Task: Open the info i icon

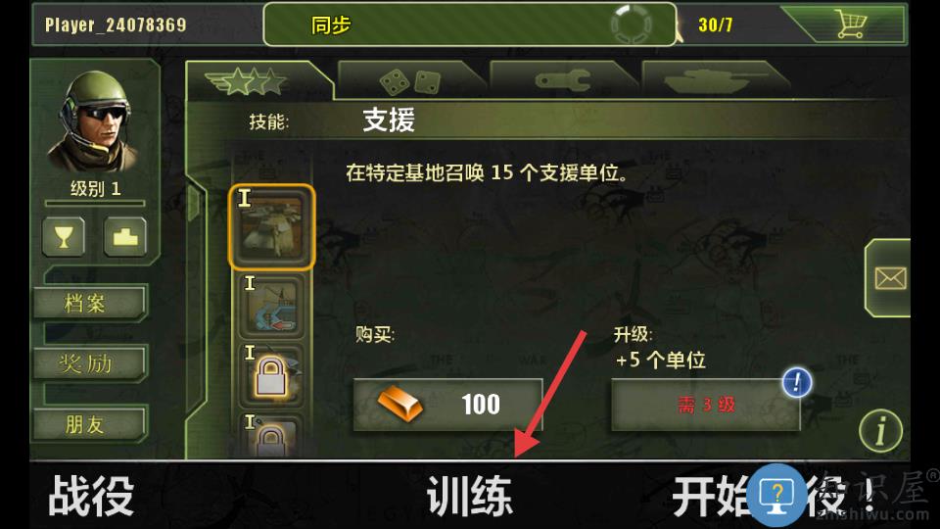Action: (x=880, y=430)
